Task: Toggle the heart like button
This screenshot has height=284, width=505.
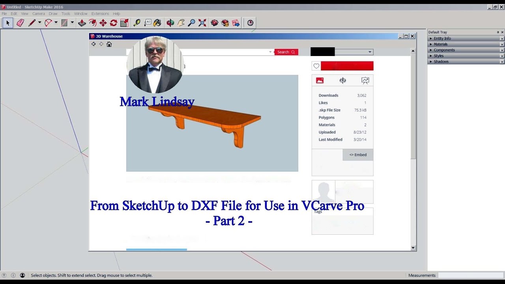Action: 316,66
